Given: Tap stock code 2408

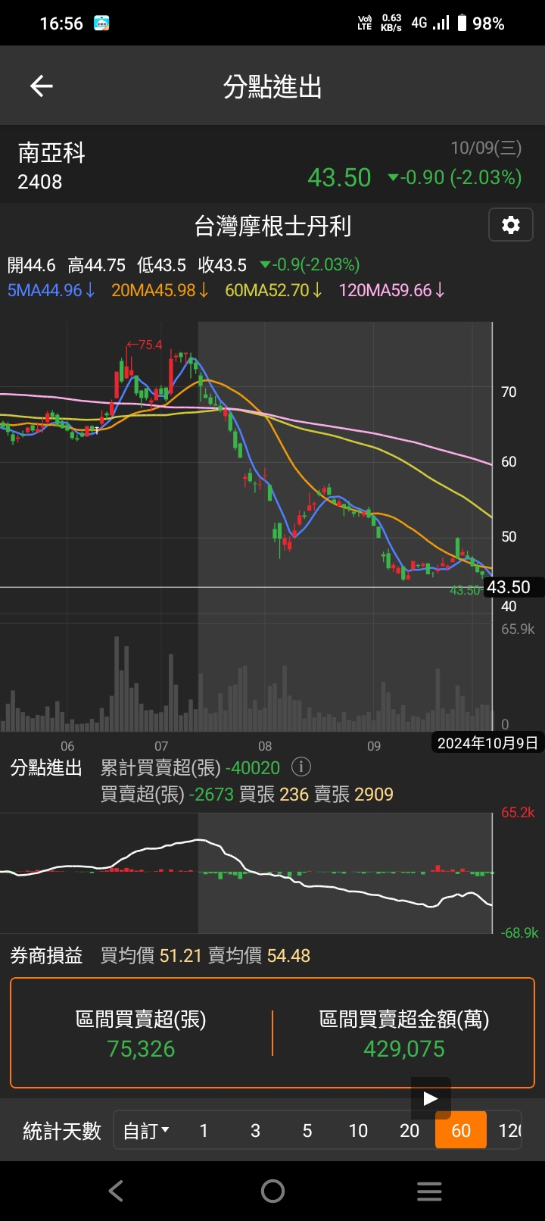Looking at the screenshot, I should point(39,182).
